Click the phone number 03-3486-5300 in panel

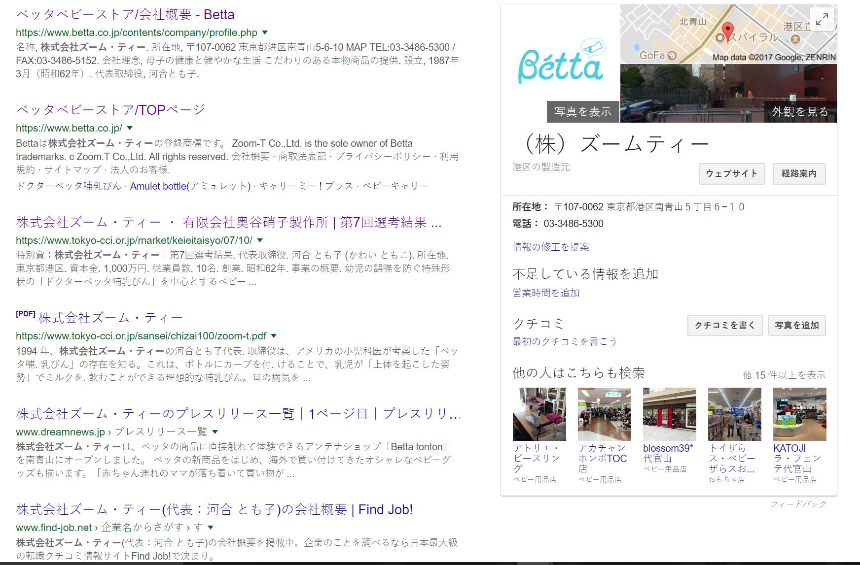pos(573,224)
